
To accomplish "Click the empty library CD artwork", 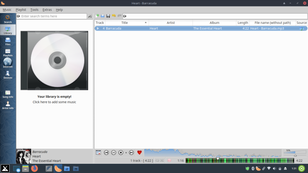I will point(54,60).
